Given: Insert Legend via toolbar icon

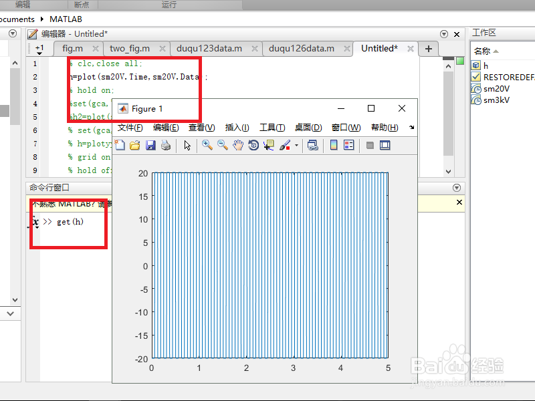Looking at the screenshot, I should tap(348, 145).
